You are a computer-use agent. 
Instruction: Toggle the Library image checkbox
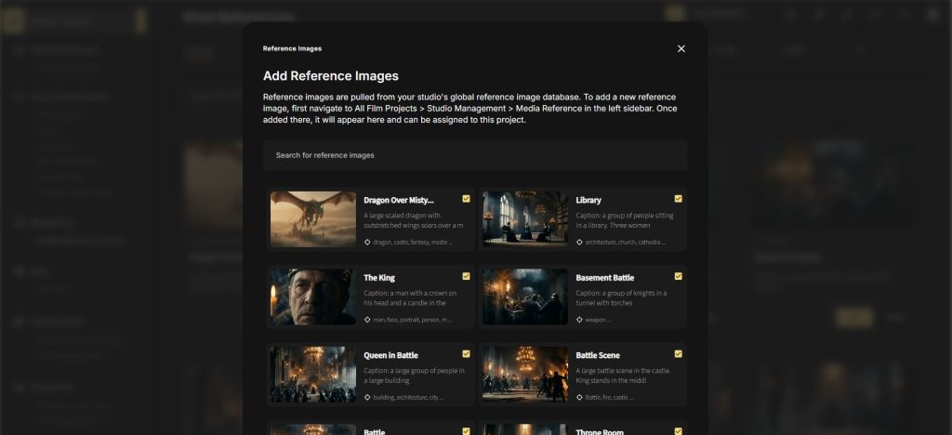click(679, 199)
